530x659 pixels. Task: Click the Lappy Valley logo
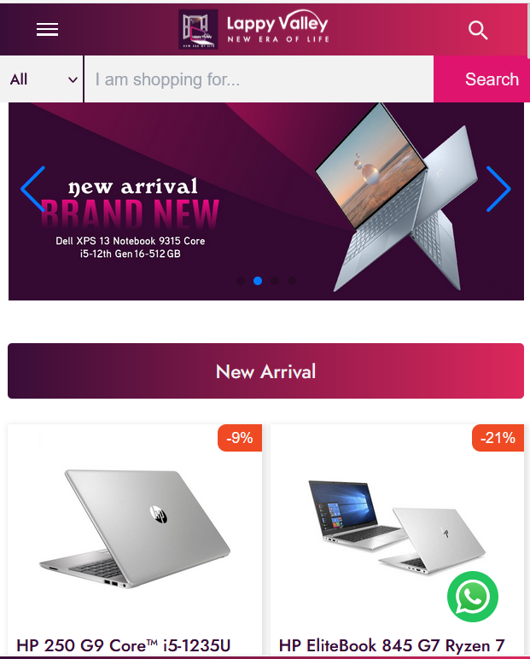tap(253, 29)
